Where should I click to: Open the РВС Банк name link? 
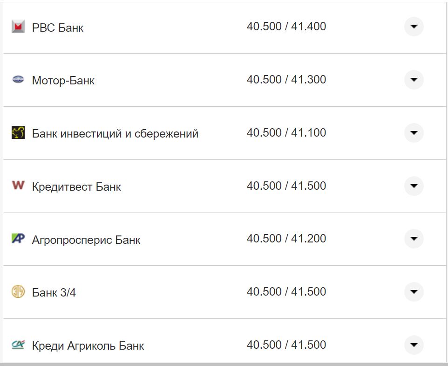58,28
